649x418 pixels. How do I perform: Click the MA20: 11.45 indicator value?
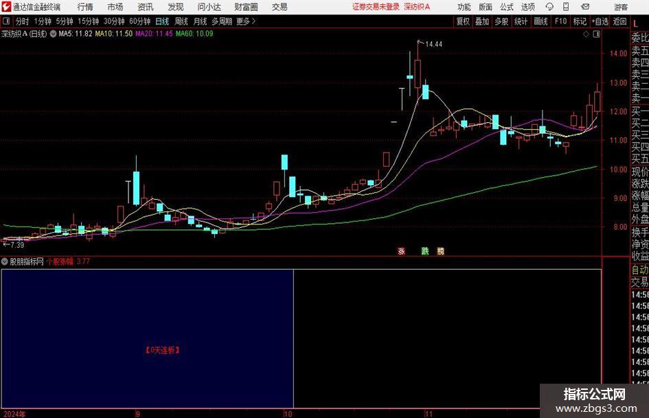pyautogui.click(x=154, y=34)
